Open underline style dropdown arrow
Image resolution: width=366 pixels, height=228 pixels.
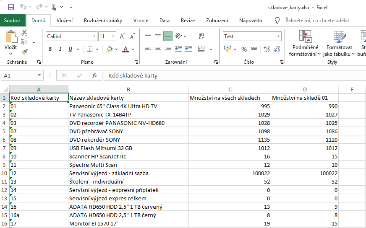pos(78,49)
